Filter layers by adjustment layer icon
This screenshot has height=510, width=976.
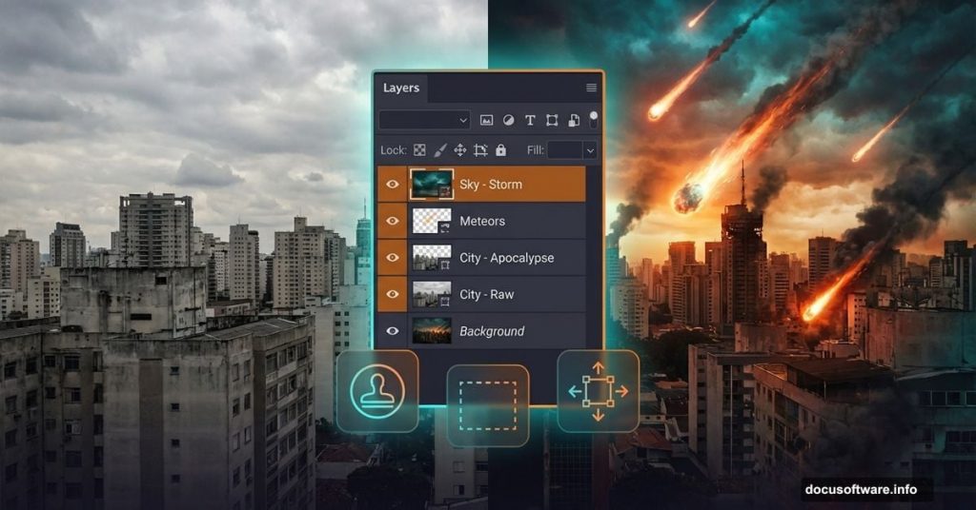[509, 121]
